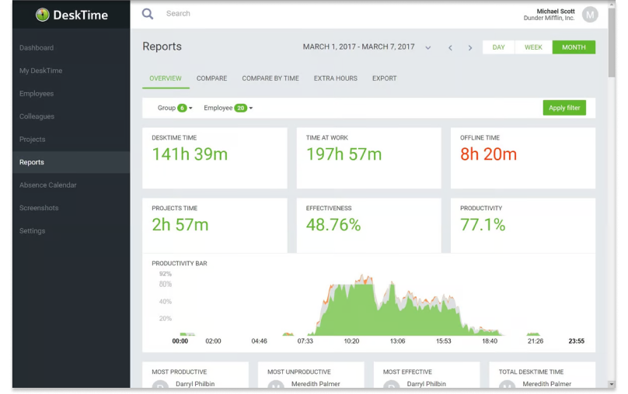Click the page vertical scrollbar thumb

611,42
